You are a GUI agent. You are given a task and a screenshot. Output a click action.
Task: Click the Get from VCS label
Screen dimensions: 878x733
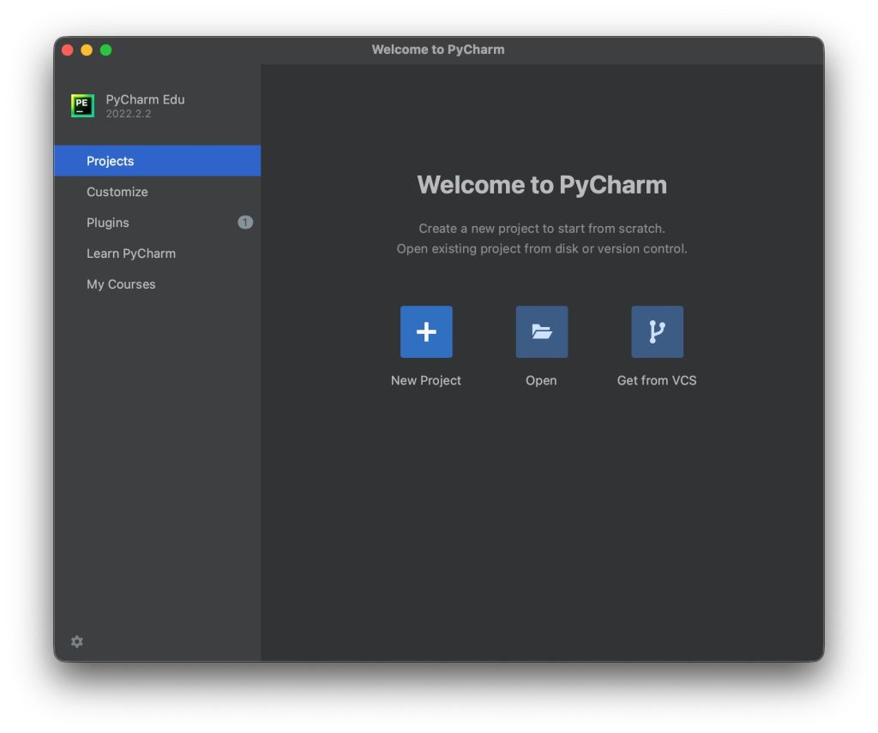click(x=657, y=380)
